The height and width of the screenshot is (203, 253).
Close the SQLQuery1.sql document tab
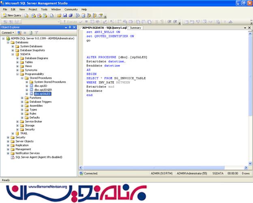point(249,28)
